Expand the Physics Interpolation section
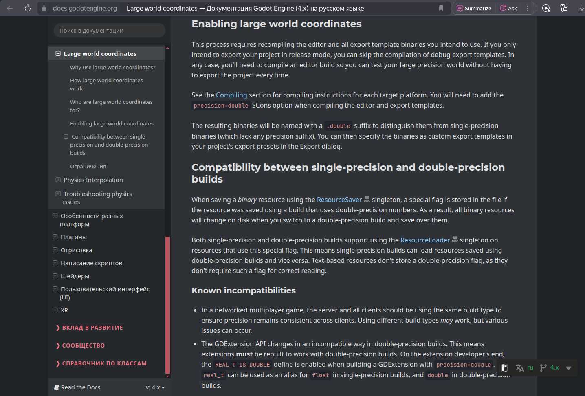 (58, 180)
